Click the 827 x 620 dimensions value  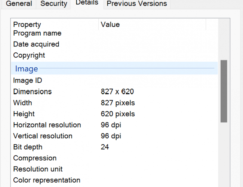117,92
